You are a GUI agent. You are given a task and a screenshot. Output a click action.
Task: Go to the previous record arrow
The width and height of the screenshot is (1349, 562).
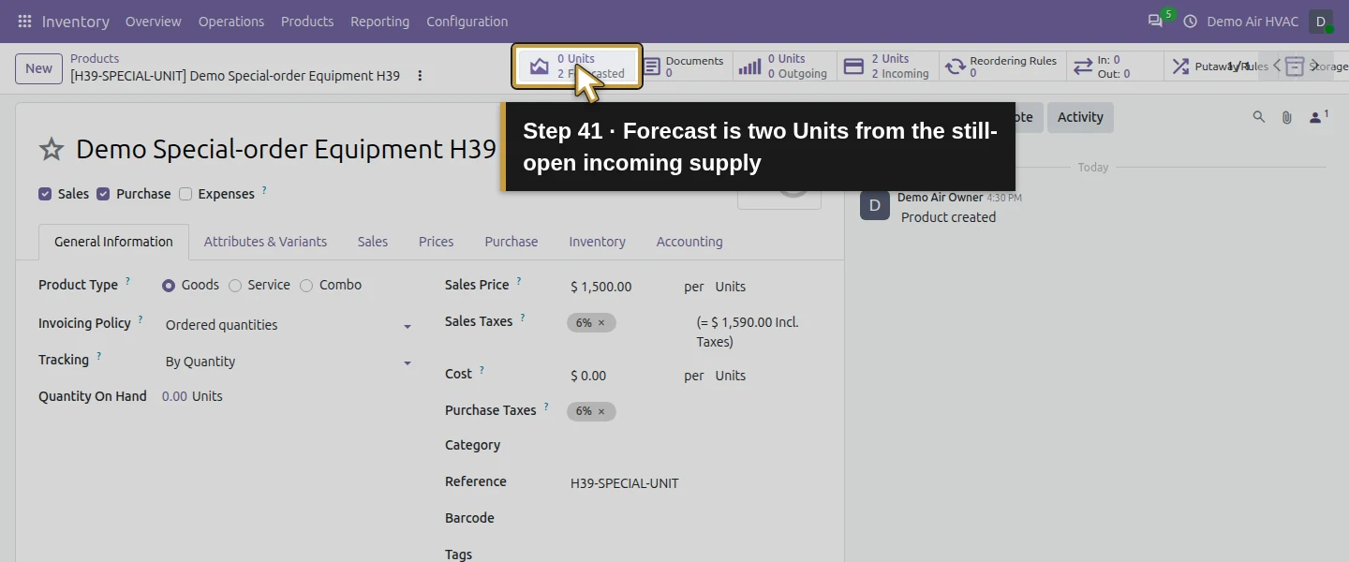1277,66
